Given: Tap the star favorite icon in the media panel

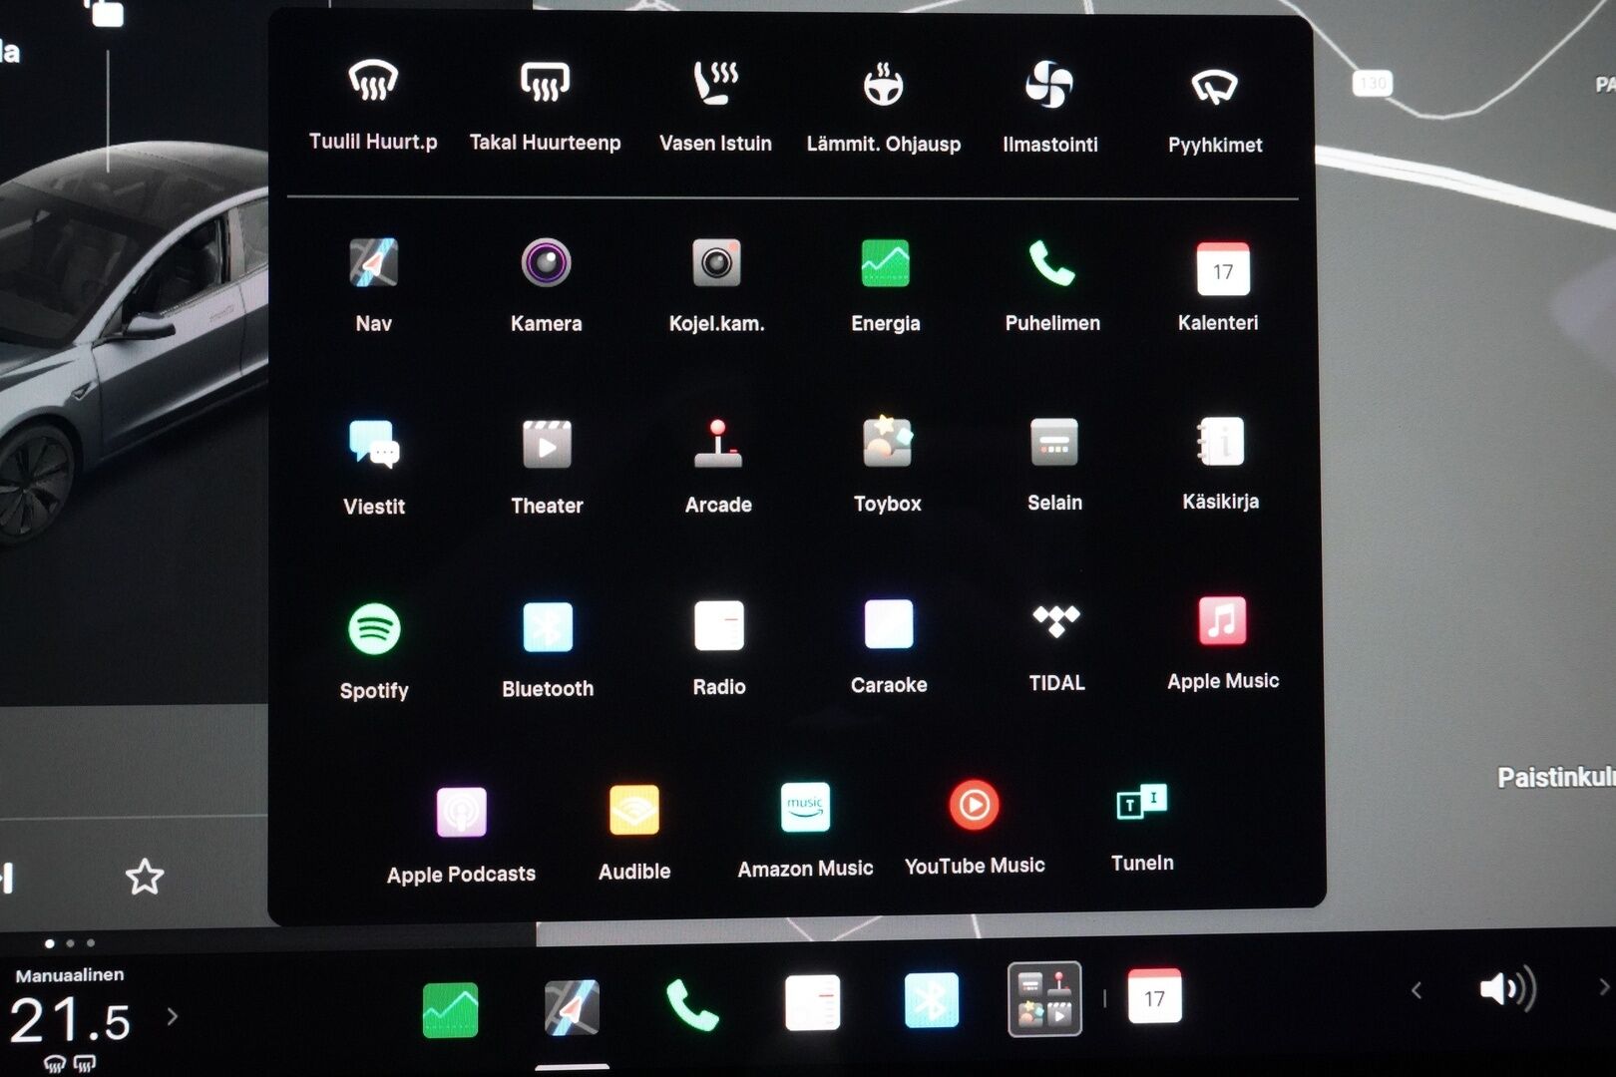Looking at the screenshot, I should pyautogui.click(x=145, y=877).
